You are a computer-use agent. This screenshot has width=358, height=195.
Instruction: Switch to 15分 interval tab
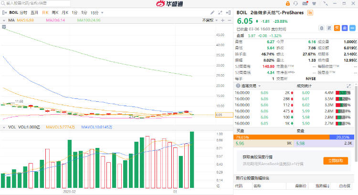(95, 13)
